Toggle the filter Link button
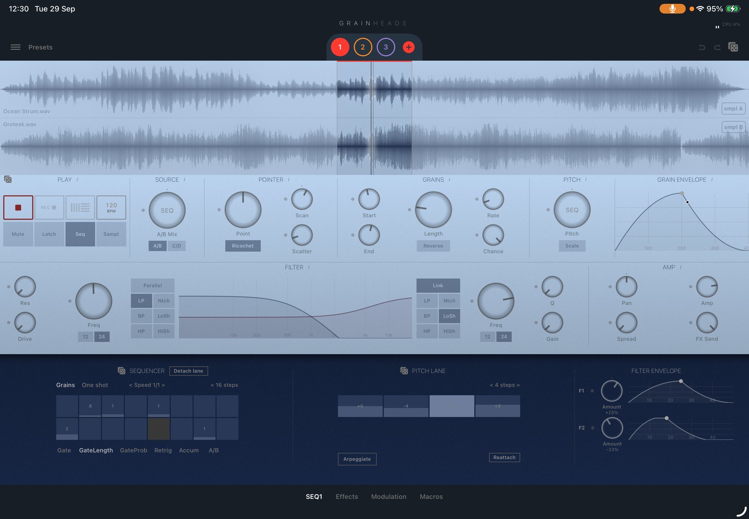 tap(438, 285)
